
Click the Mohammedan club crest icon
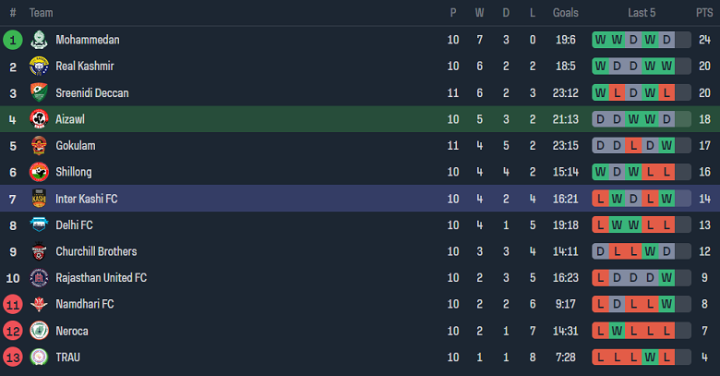[39, 40]
